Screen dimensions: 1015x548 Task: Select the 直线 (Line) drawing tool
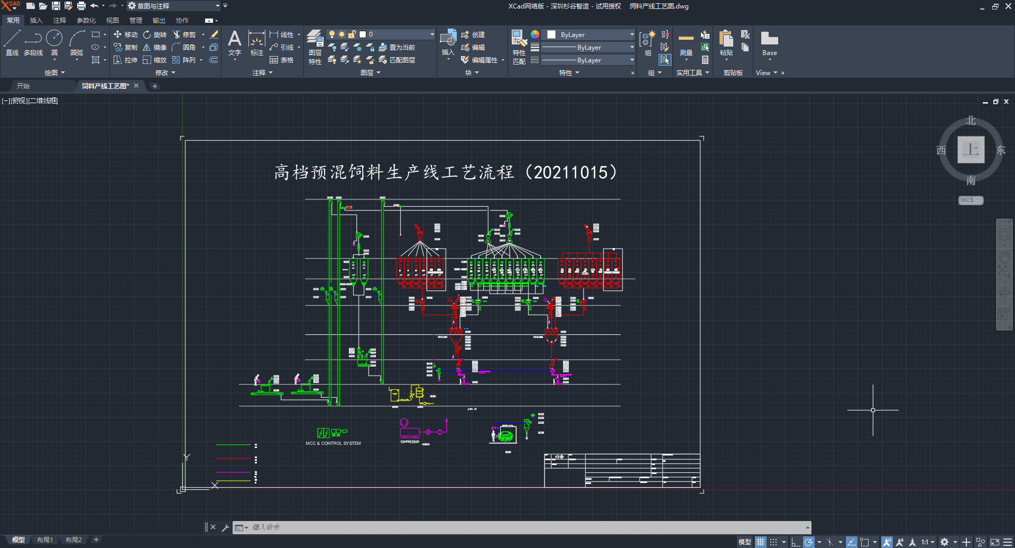(x=12, y=43)
